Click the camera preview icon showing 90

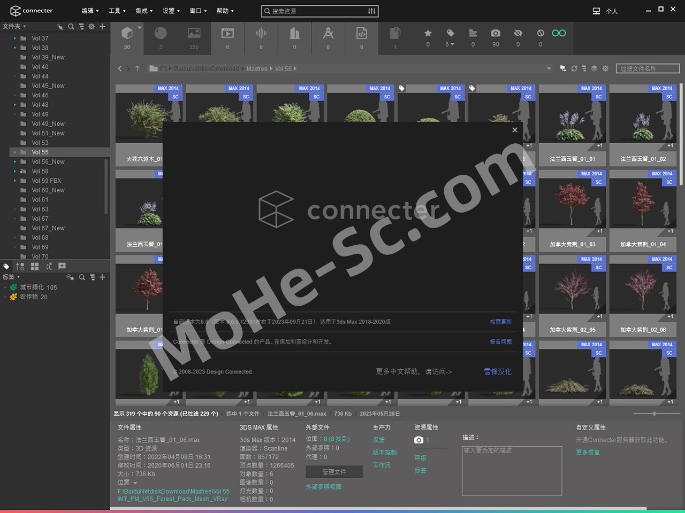click(496, 34)
